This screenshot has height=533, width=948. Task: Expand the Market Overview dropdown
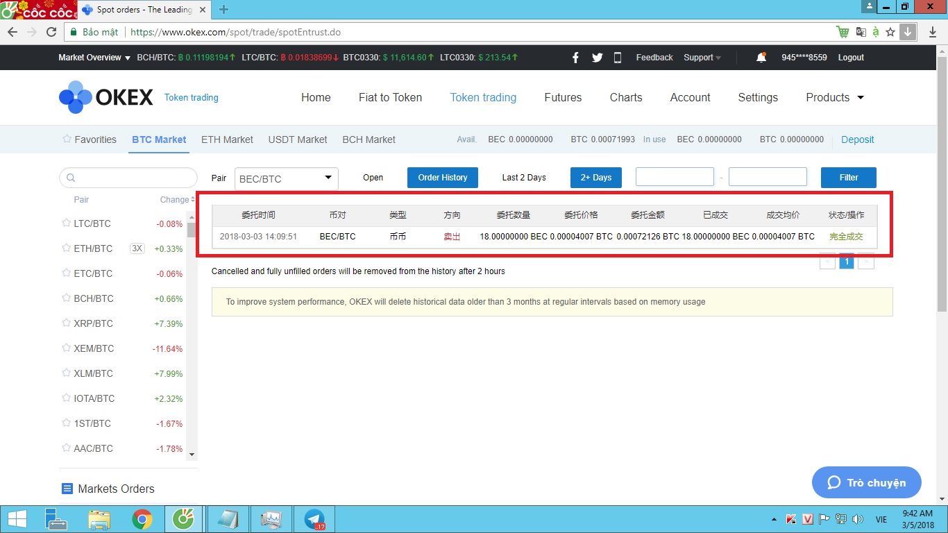click(x=94, y=58)
